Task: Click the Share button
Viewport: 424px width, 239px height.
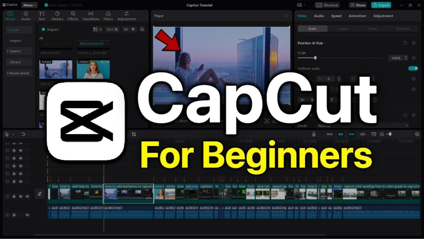Action: (x=358, y=5)
